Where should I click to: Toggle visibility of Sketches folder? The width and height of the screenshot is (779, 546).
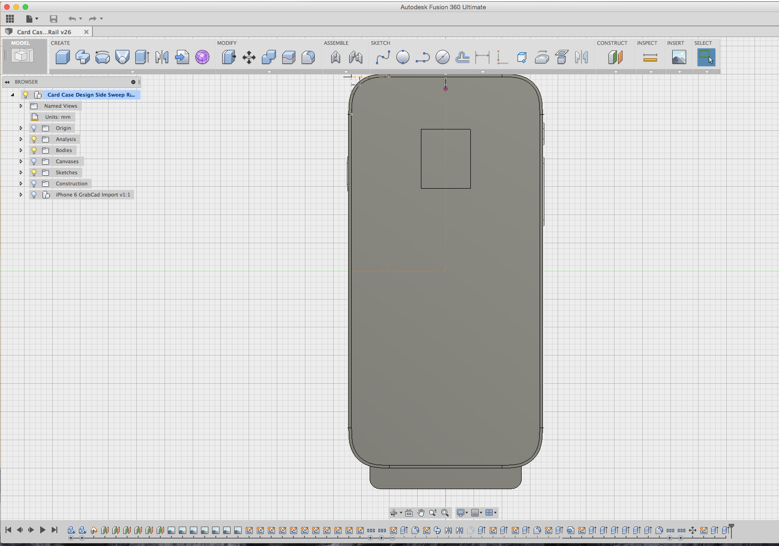34,172
